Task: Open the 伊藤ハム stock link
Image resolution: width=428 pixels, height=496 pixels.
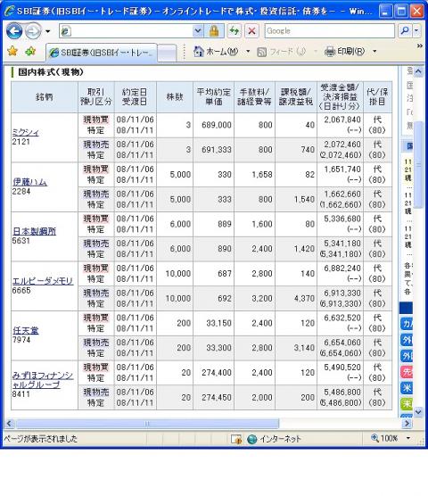Action: tap(29, 182)
